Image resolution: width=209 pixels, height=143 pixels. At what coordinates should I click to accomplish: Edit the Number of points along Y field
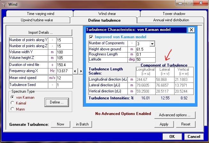65,40
